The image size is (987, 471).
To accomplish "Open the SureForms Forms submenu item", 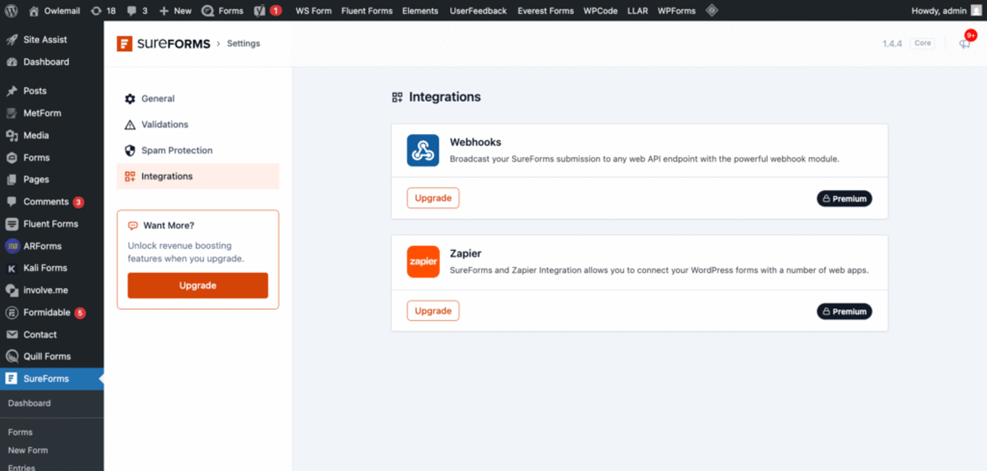I will [20, 432].
